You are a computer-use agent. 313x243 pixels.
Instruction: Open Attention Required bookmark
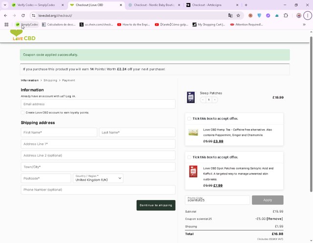(x=246, y=24)
